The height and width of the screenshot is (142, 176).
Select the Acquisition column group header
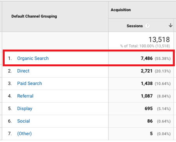coord(121,10)
